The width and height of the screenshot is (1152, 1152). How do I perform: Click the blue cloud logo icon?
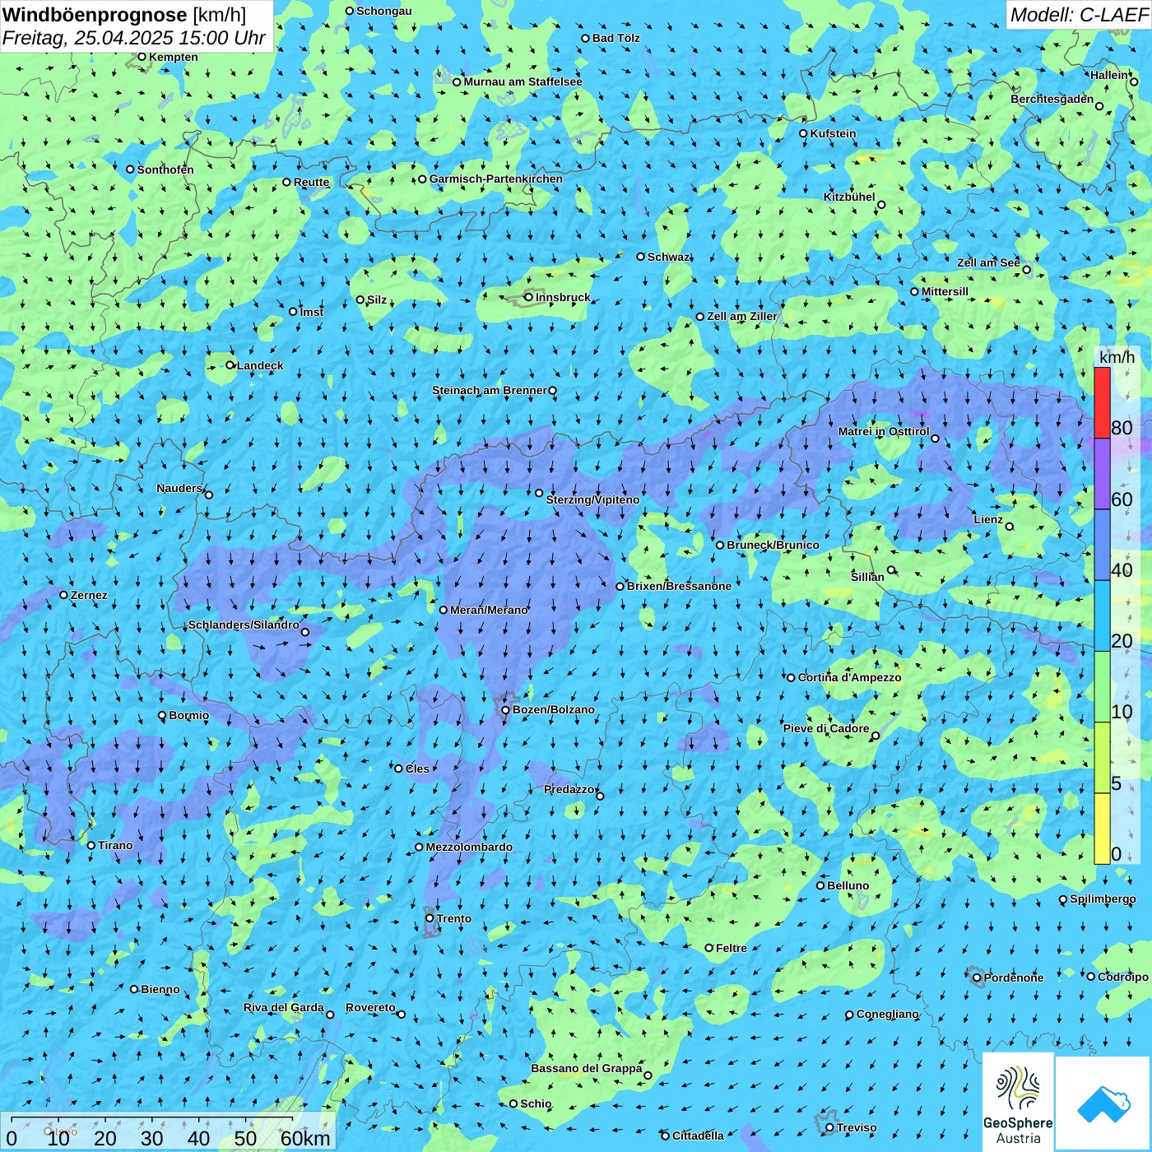(1103, 1103)
